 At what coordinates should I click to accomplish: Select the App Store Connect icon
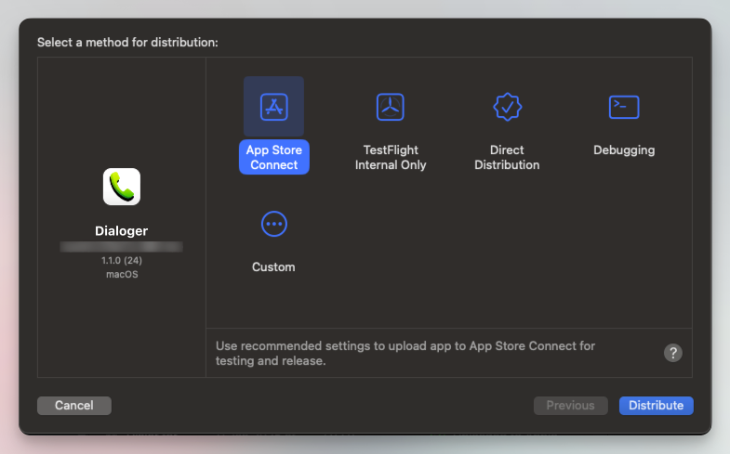click(x=273, y=107)
